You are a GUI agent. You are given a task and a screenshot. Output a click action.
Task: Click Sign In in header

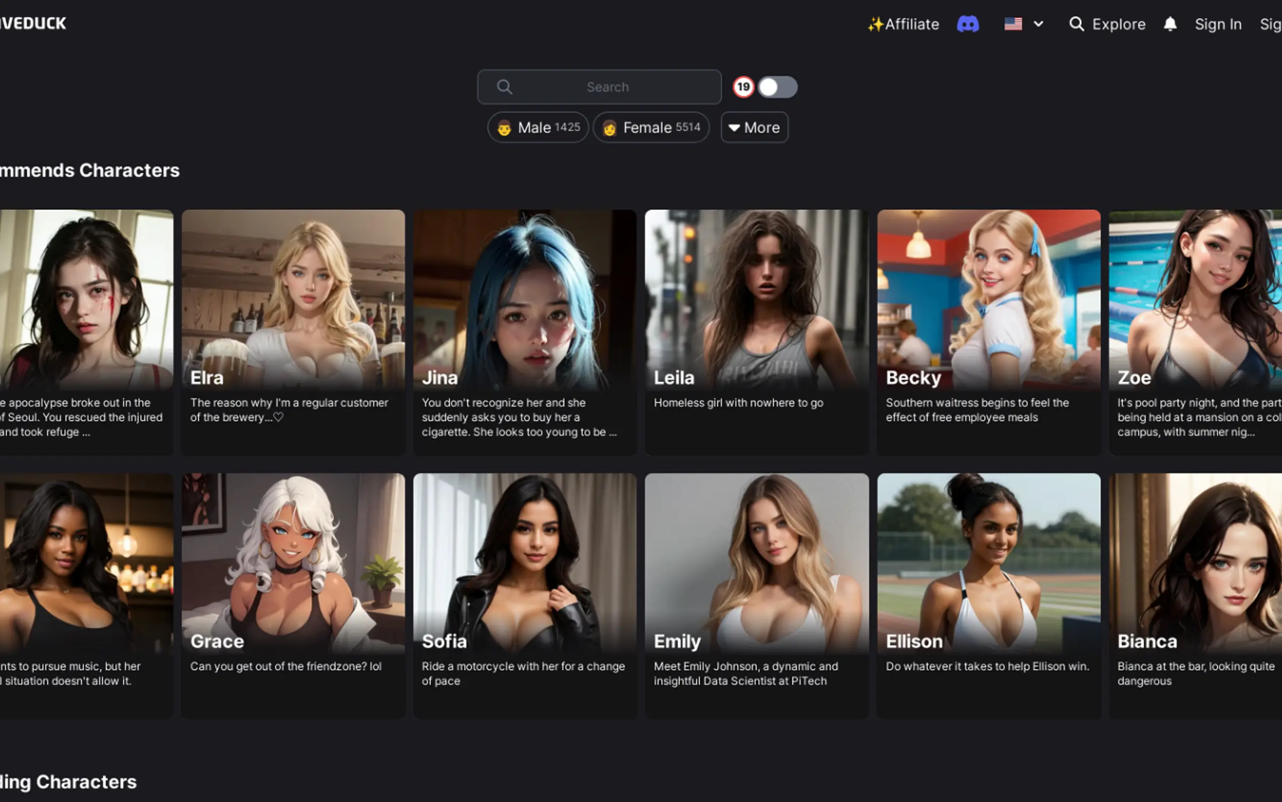click(x=1217, y=24)
